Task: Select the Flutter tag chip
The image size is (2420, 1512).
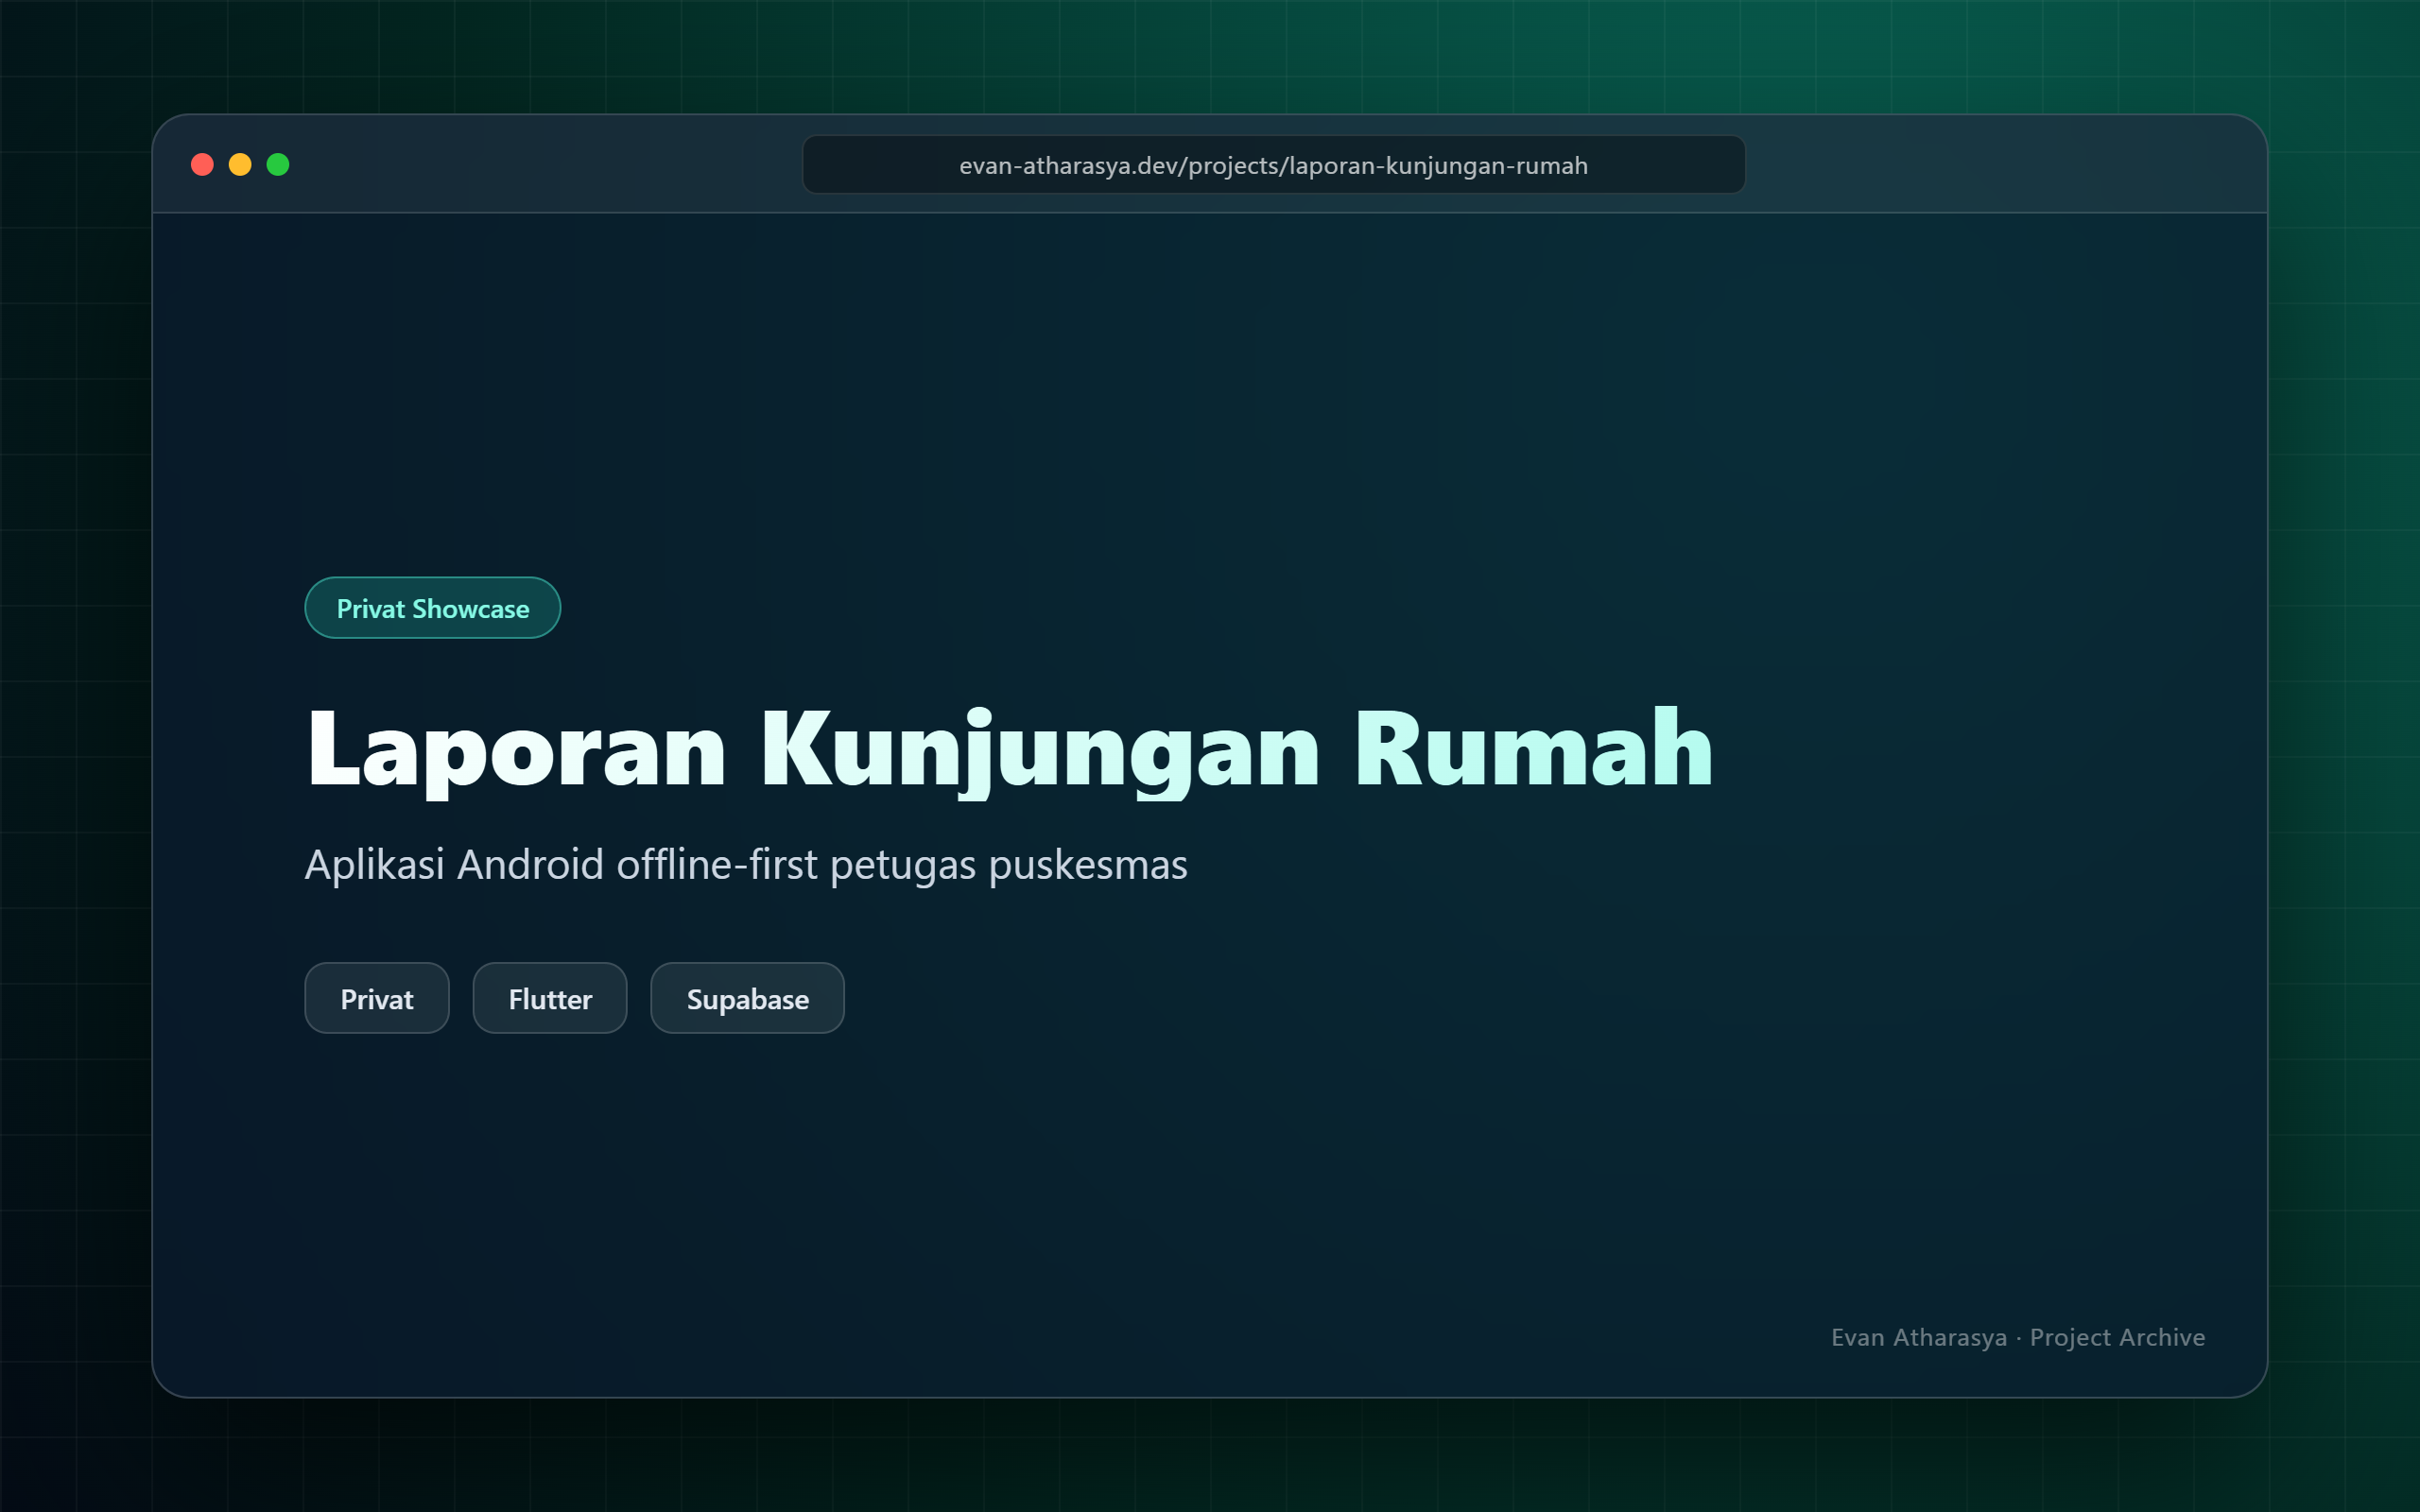Action: click(550, 998)
